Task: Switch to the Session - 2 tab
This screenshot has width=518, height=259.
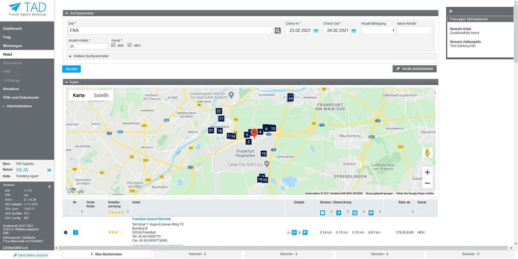Action: pos(197,254)
